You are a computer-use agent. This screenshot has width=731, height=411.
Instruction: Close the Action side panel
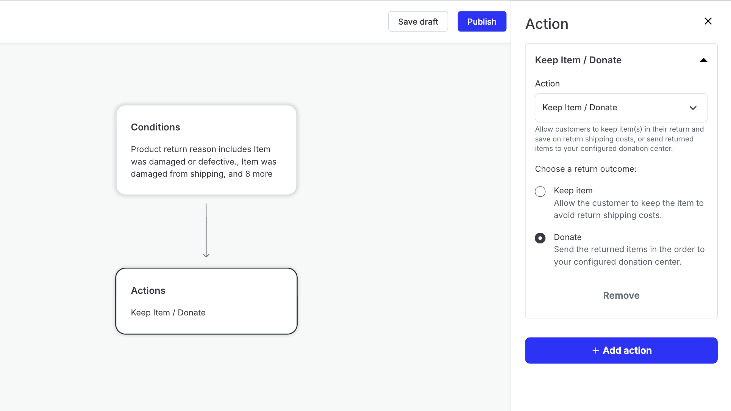pyautogui.click(x=708, y=21)
